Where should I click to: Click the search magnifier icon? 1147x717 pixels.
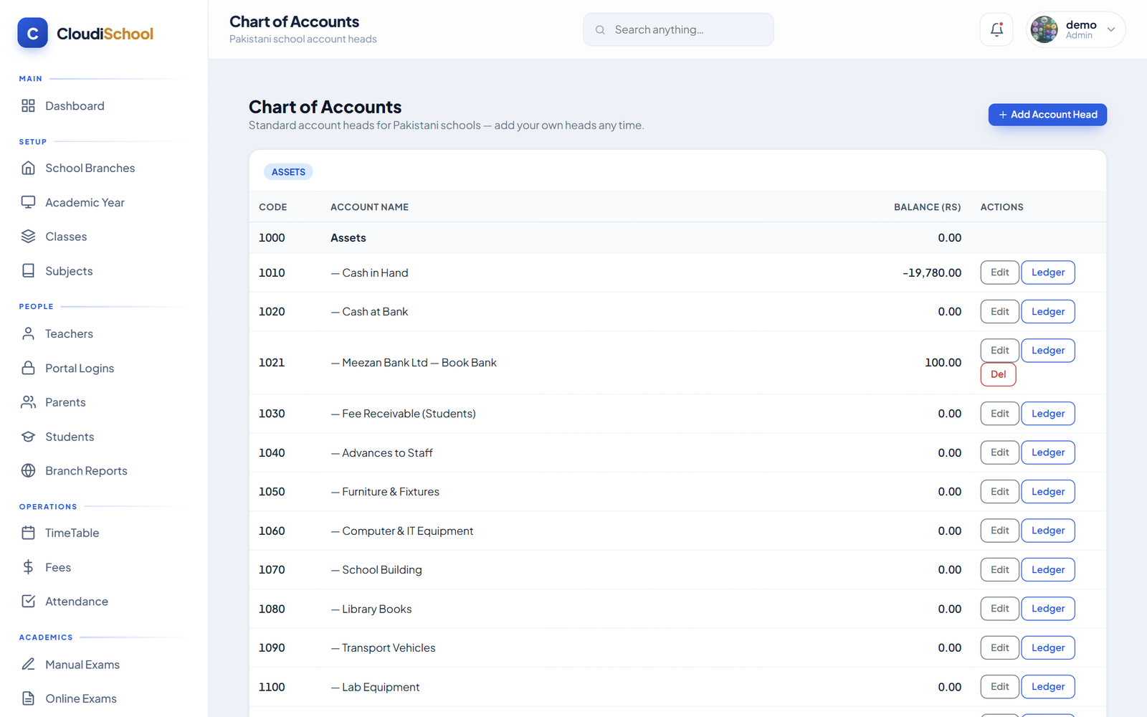click(600, 30)
